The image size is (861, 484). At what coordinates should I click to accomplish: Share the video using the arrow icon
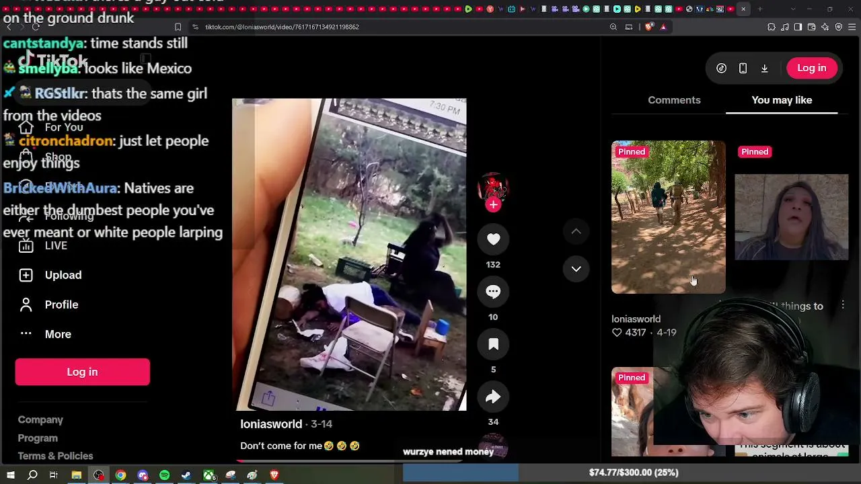(x=493, y=397)
